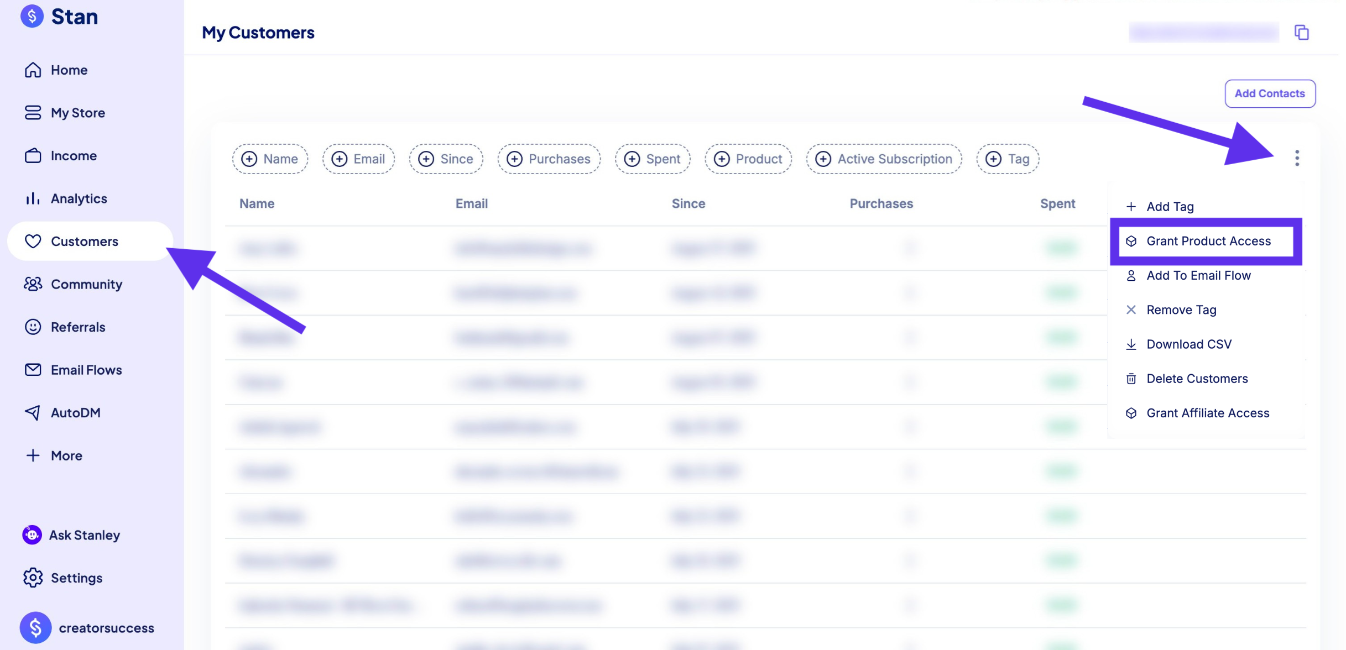Add a Product filter
Image resolution: width=1346 pixels, height=650 pixels.
(748, 159)
